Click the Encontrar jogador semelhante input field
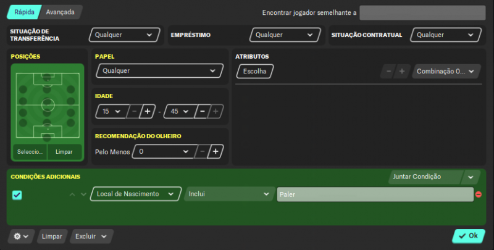Image resolution: width=494 pixels, height=250 pixels. (422, 13)
